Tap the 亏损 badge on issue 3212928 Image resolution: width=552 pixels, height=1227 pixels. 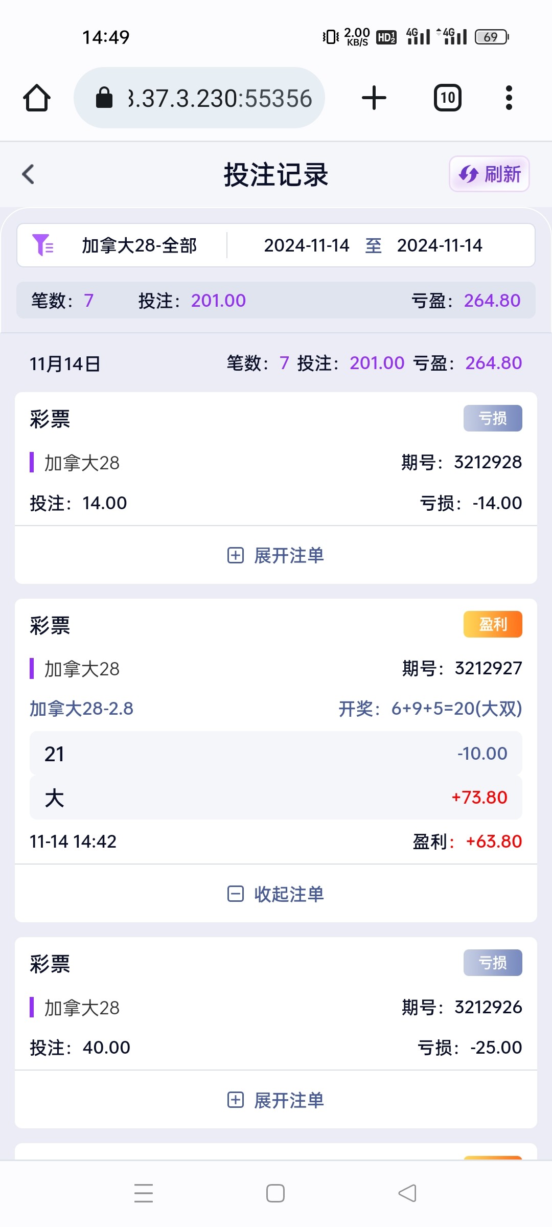coord(492,418)
